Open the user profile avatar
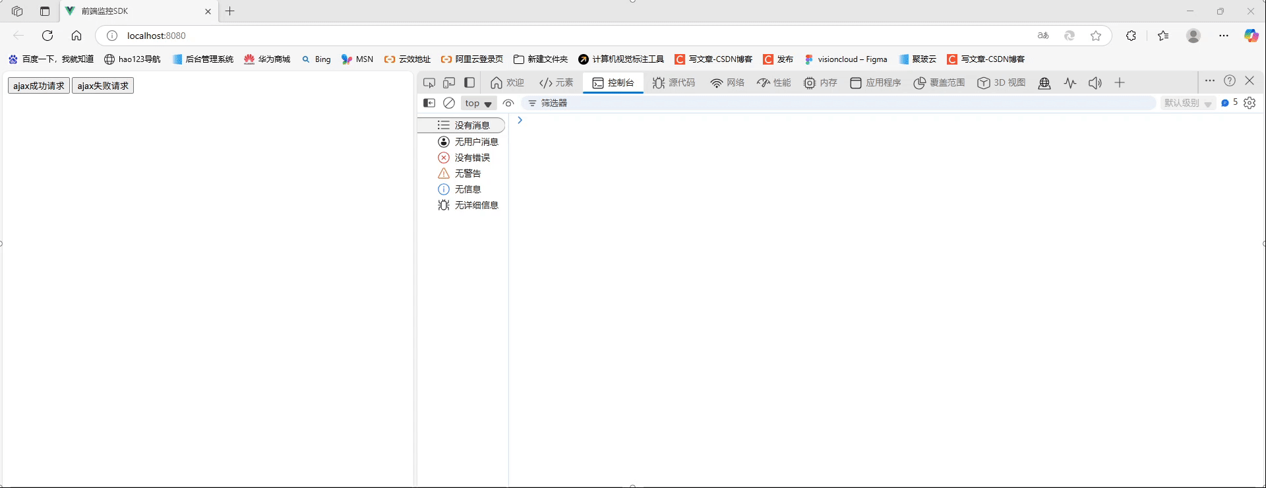This screenshot has width=1266, height=488. click(x=1193, y=36)
